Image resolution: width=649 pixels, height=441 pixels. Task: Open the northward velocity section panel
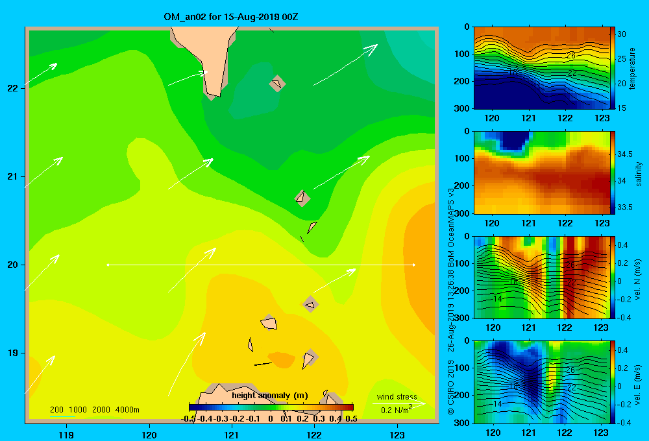tap(541, 277)
